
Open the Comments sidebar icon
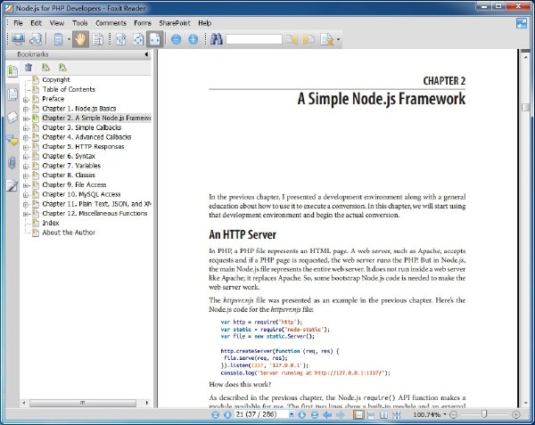click(x=12, y=140)
